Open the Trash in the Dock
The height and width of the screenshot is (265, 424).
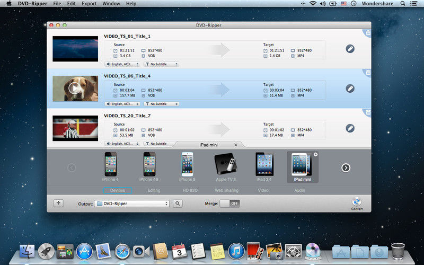(398, 251)
